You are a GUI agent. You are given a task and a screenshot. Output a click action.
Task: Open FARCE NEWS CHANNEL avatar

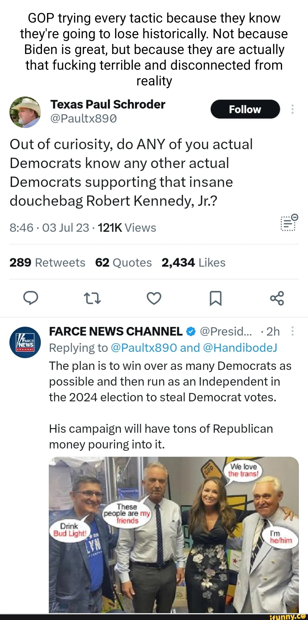coord(25,342)
